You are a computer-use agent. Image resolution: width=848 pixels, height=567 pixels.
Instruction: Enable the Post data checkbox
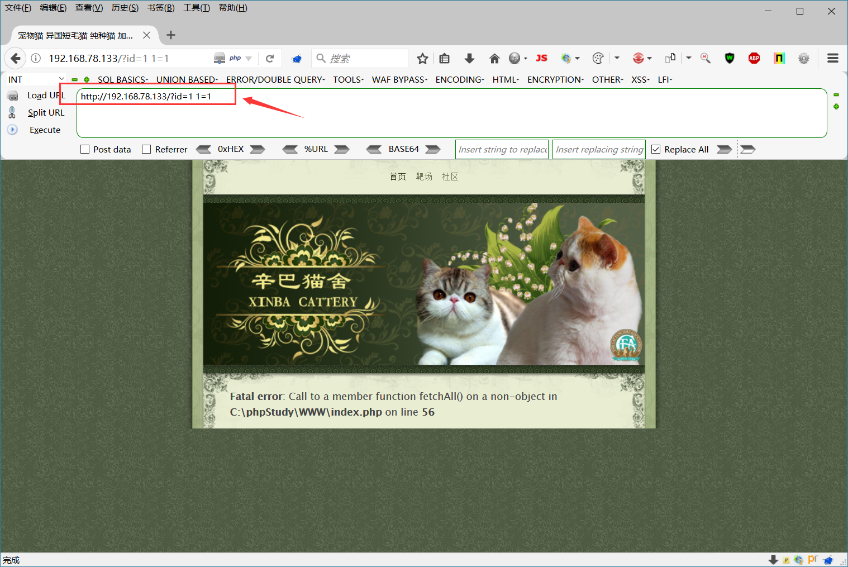(x=85, y=149)
